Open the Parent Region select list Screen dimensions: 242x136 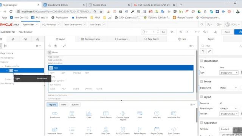point(228,108)
